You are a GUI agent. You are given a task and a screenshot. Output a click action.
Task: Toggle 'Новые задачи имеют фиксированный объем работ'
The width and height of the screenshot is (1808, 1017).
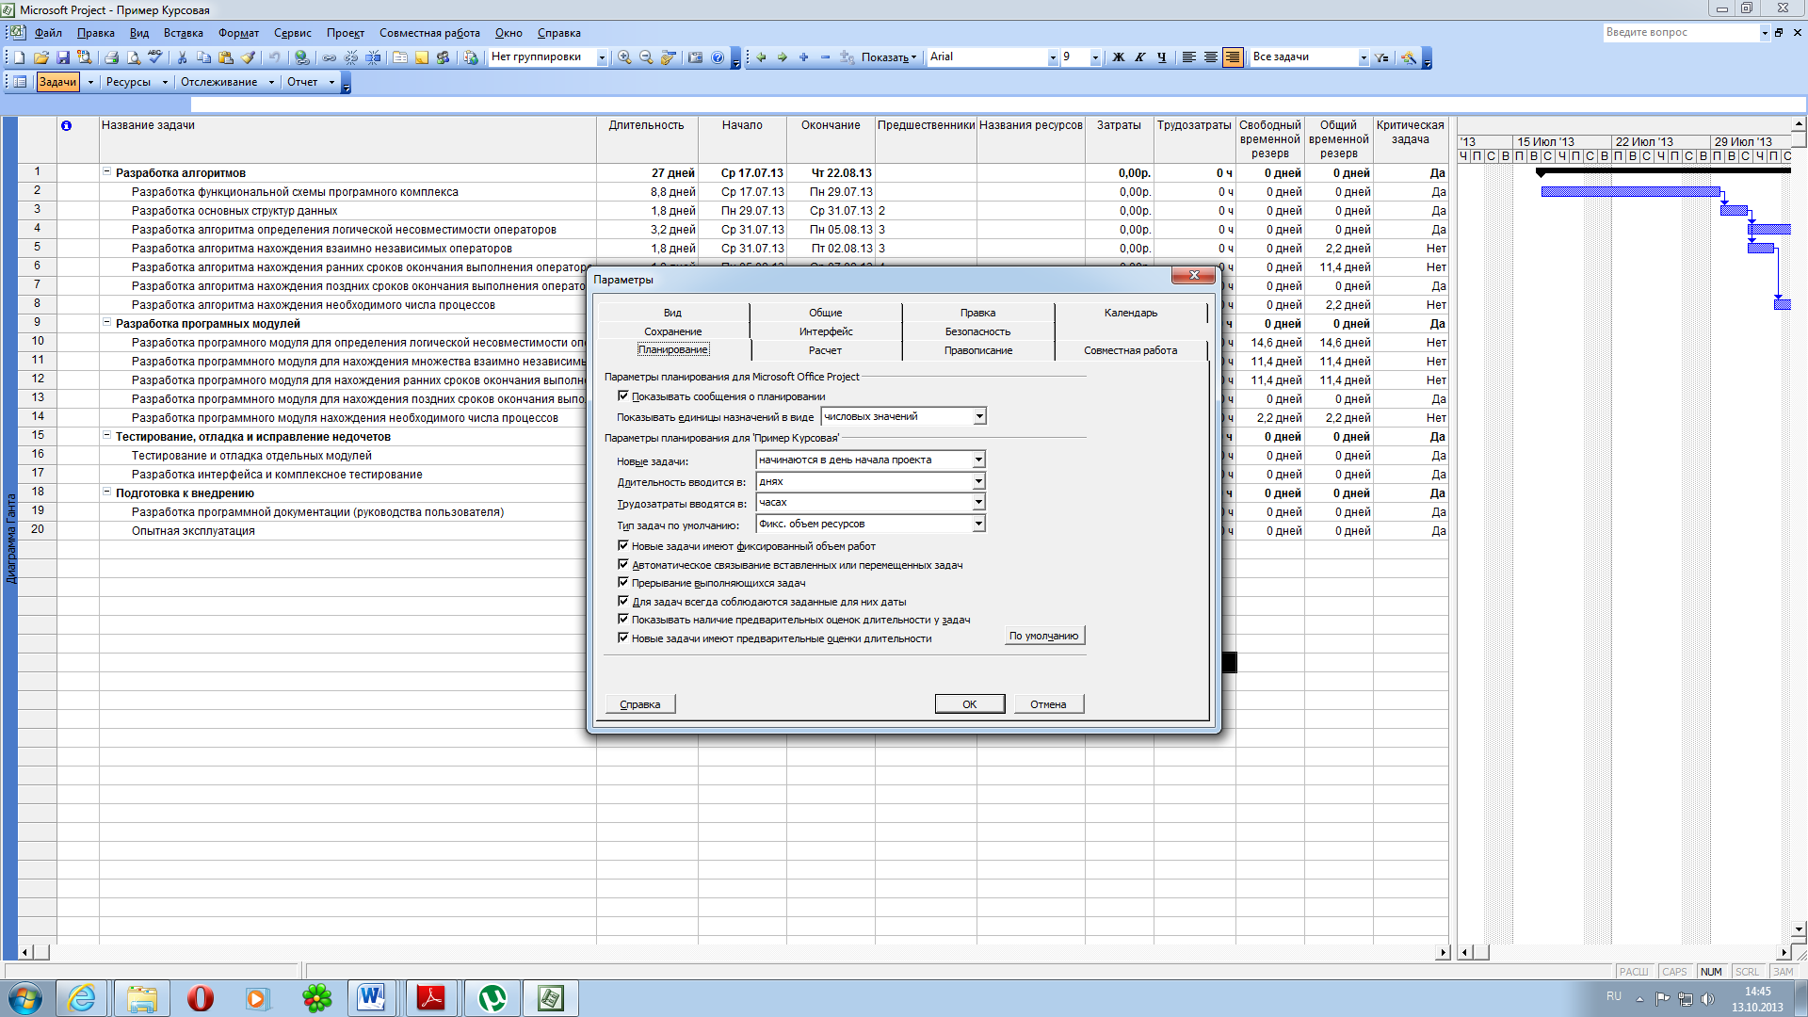click(622, 546)
